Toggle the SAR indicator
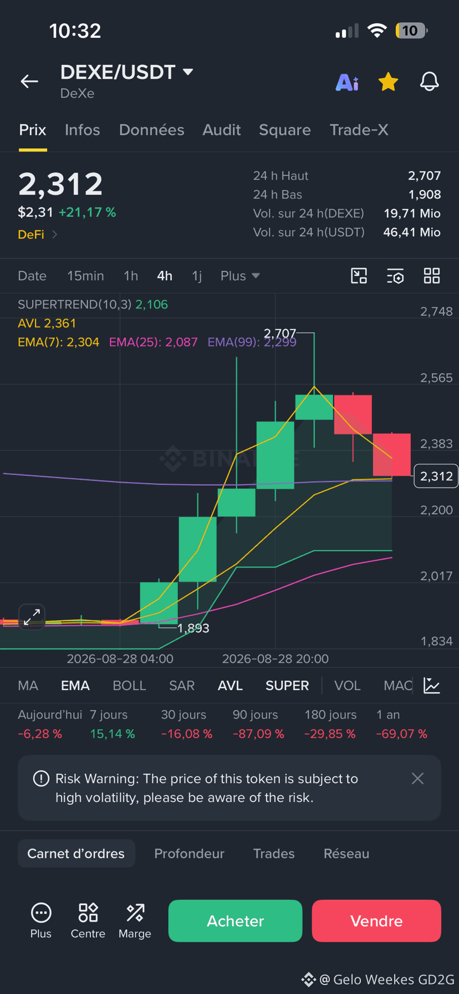459x994 pixels. [182, 686]
